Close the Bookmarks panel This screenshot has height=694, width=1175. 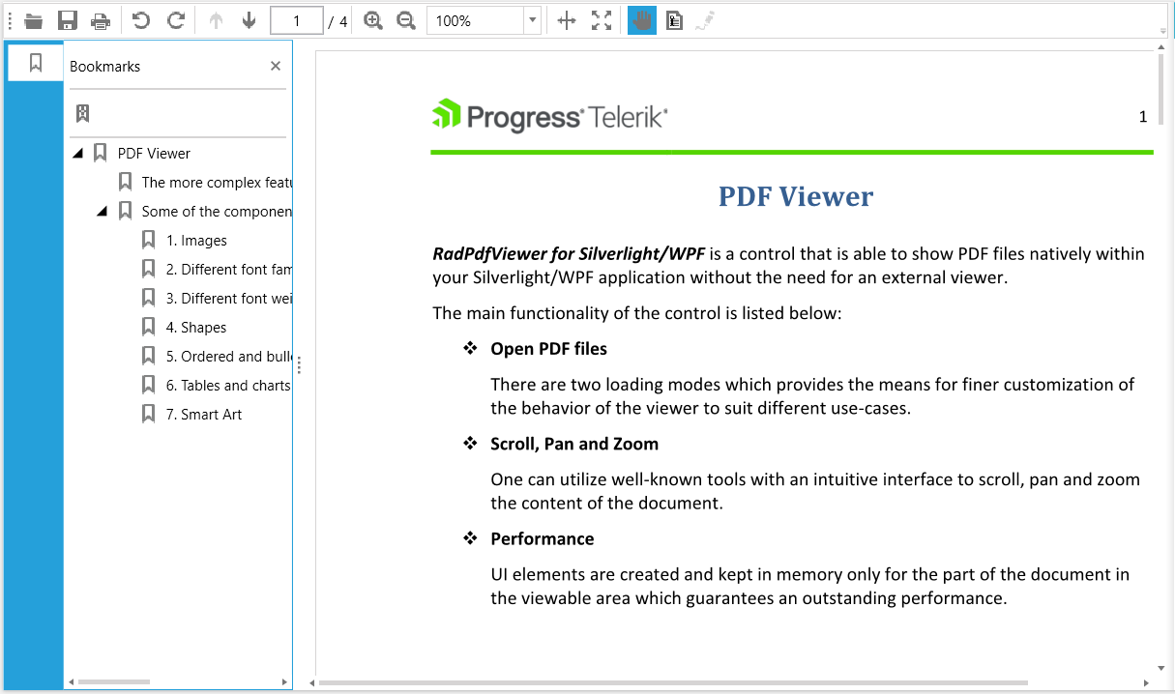[276, 65]
